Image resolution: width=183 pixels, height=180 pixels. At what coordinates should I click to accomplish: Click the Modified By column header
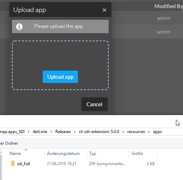coord(169,6)
